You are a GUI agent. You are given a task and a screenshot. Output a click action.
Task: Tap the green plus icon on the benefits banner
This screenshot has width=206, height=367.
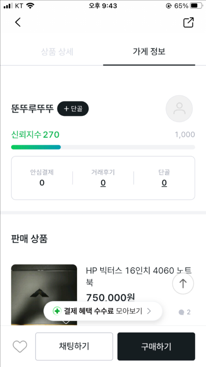click(57, 311)
